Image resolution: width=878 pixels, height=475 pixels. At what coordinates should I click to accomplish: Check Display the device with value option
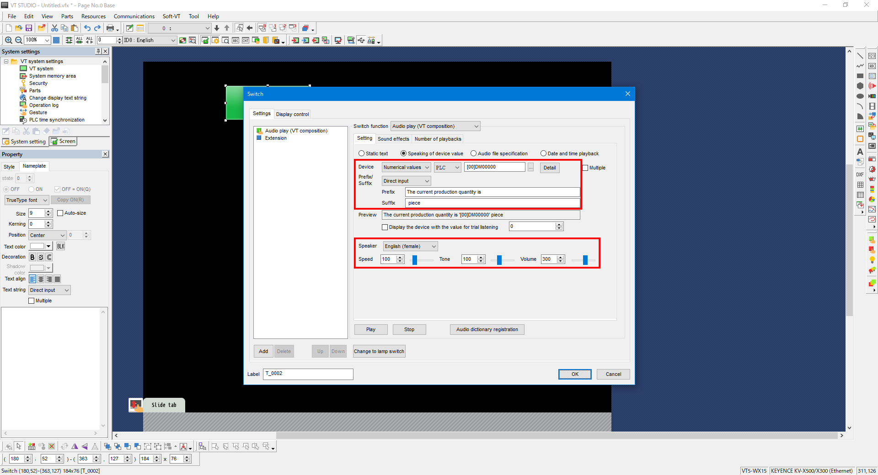pos(385,227)
